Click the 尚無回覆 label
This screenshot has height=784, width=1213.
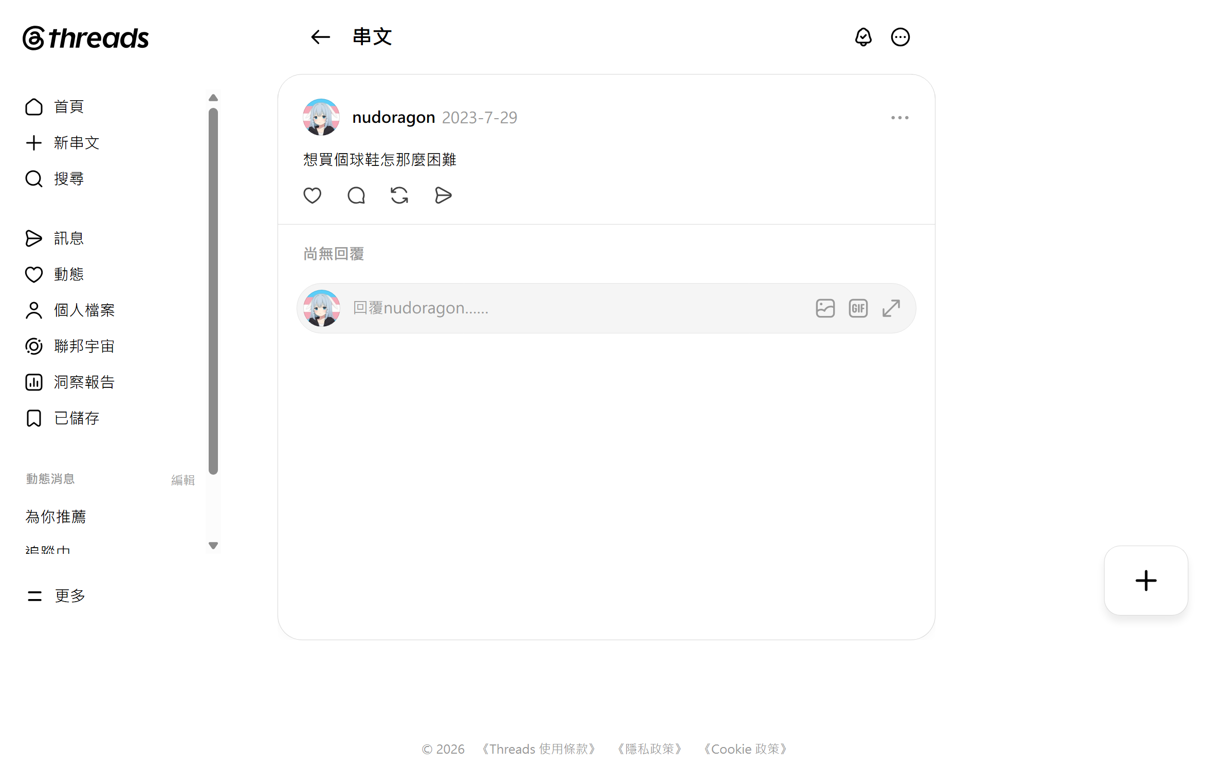(334, 254)
